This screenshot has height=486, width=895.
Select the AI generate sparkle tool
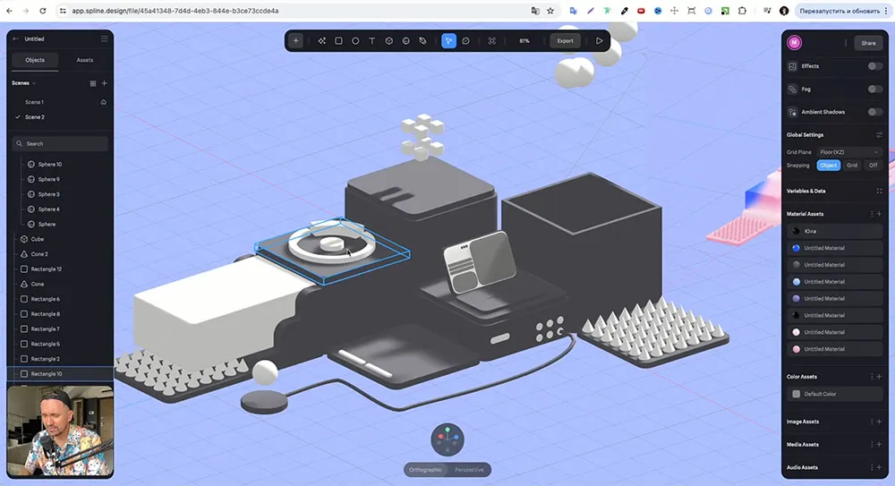[x=322, y=41]
